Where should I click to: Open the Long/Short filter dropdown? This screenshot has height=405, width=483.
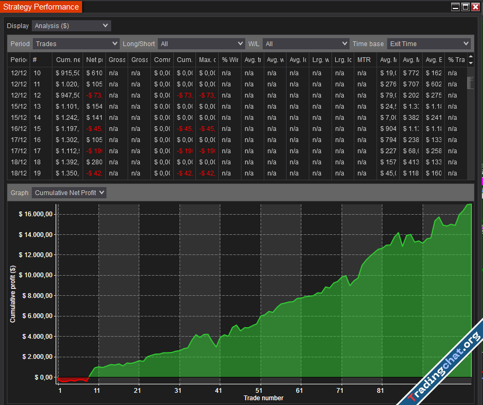click(201, 43)
